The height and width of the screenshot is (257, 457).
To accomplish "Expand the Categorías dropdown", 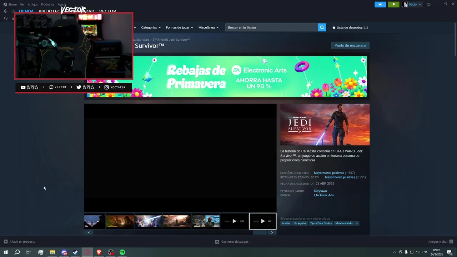I will click(x=151, y=27).
